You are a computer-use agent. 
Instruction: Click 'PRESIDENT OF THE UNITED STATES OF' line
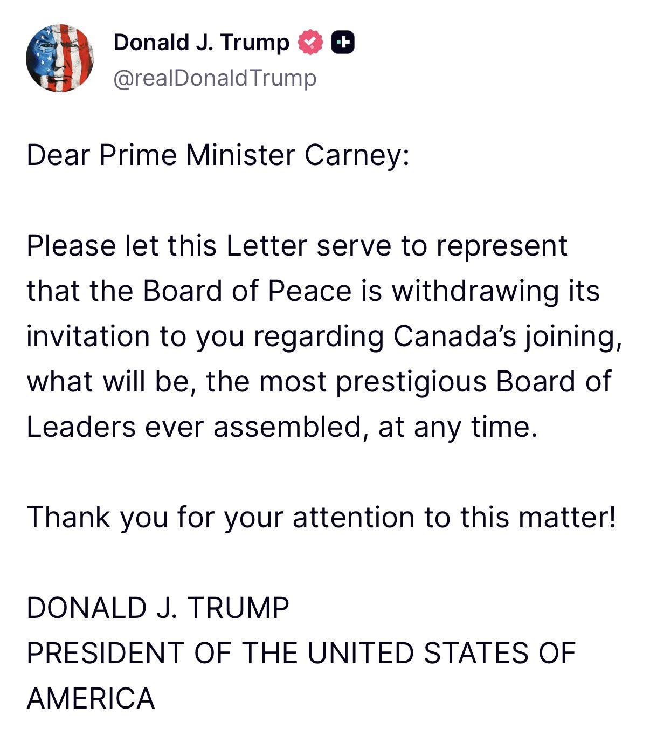coord(301,653)
